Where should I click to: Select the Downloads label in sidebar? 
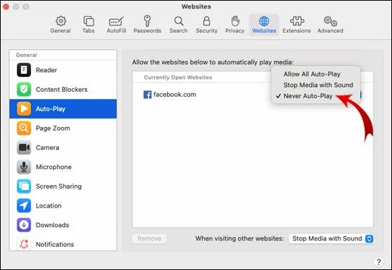(x=53, y=225)
